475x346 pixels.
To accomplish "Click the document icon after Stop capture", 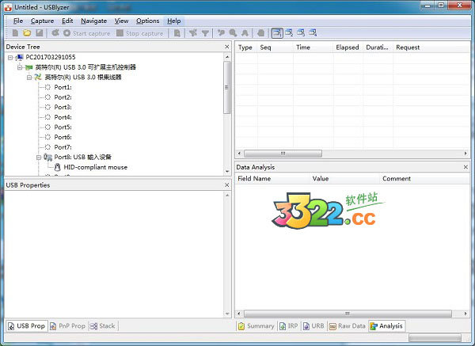I will click(x=177, y=33).
